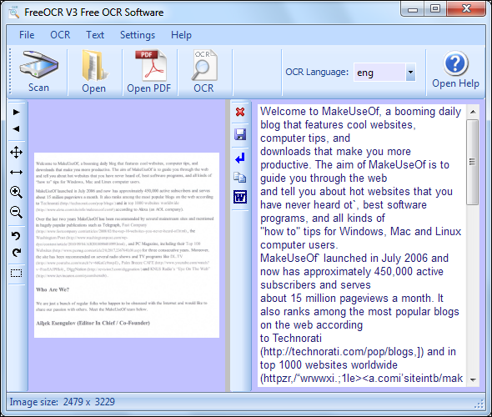Viewport: 492px width, 417px height.
Task: Click the 'OCR Language:' label
Action: coord(317,72)
